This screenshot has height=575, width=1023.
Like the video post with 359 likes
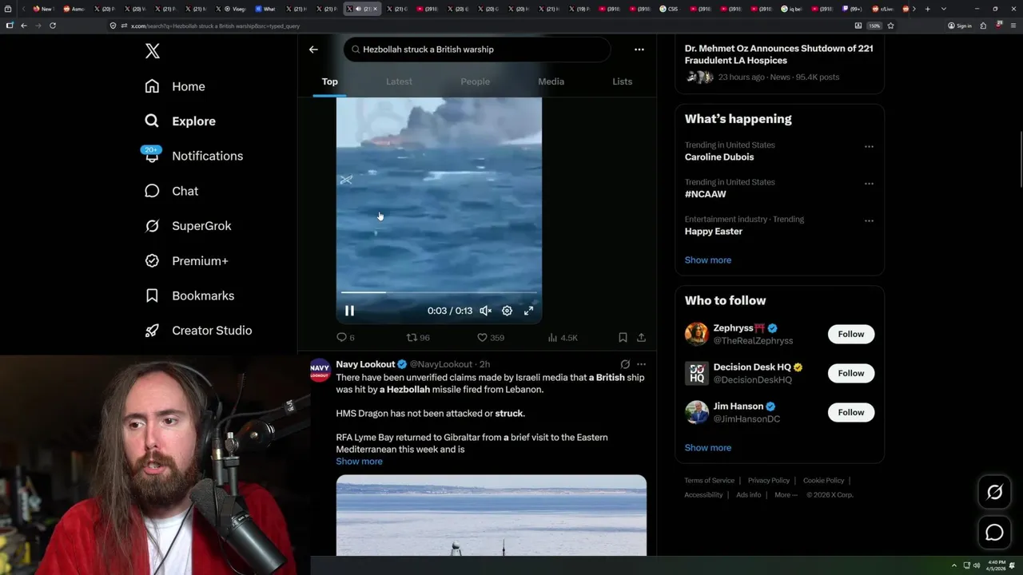[490, 338]
